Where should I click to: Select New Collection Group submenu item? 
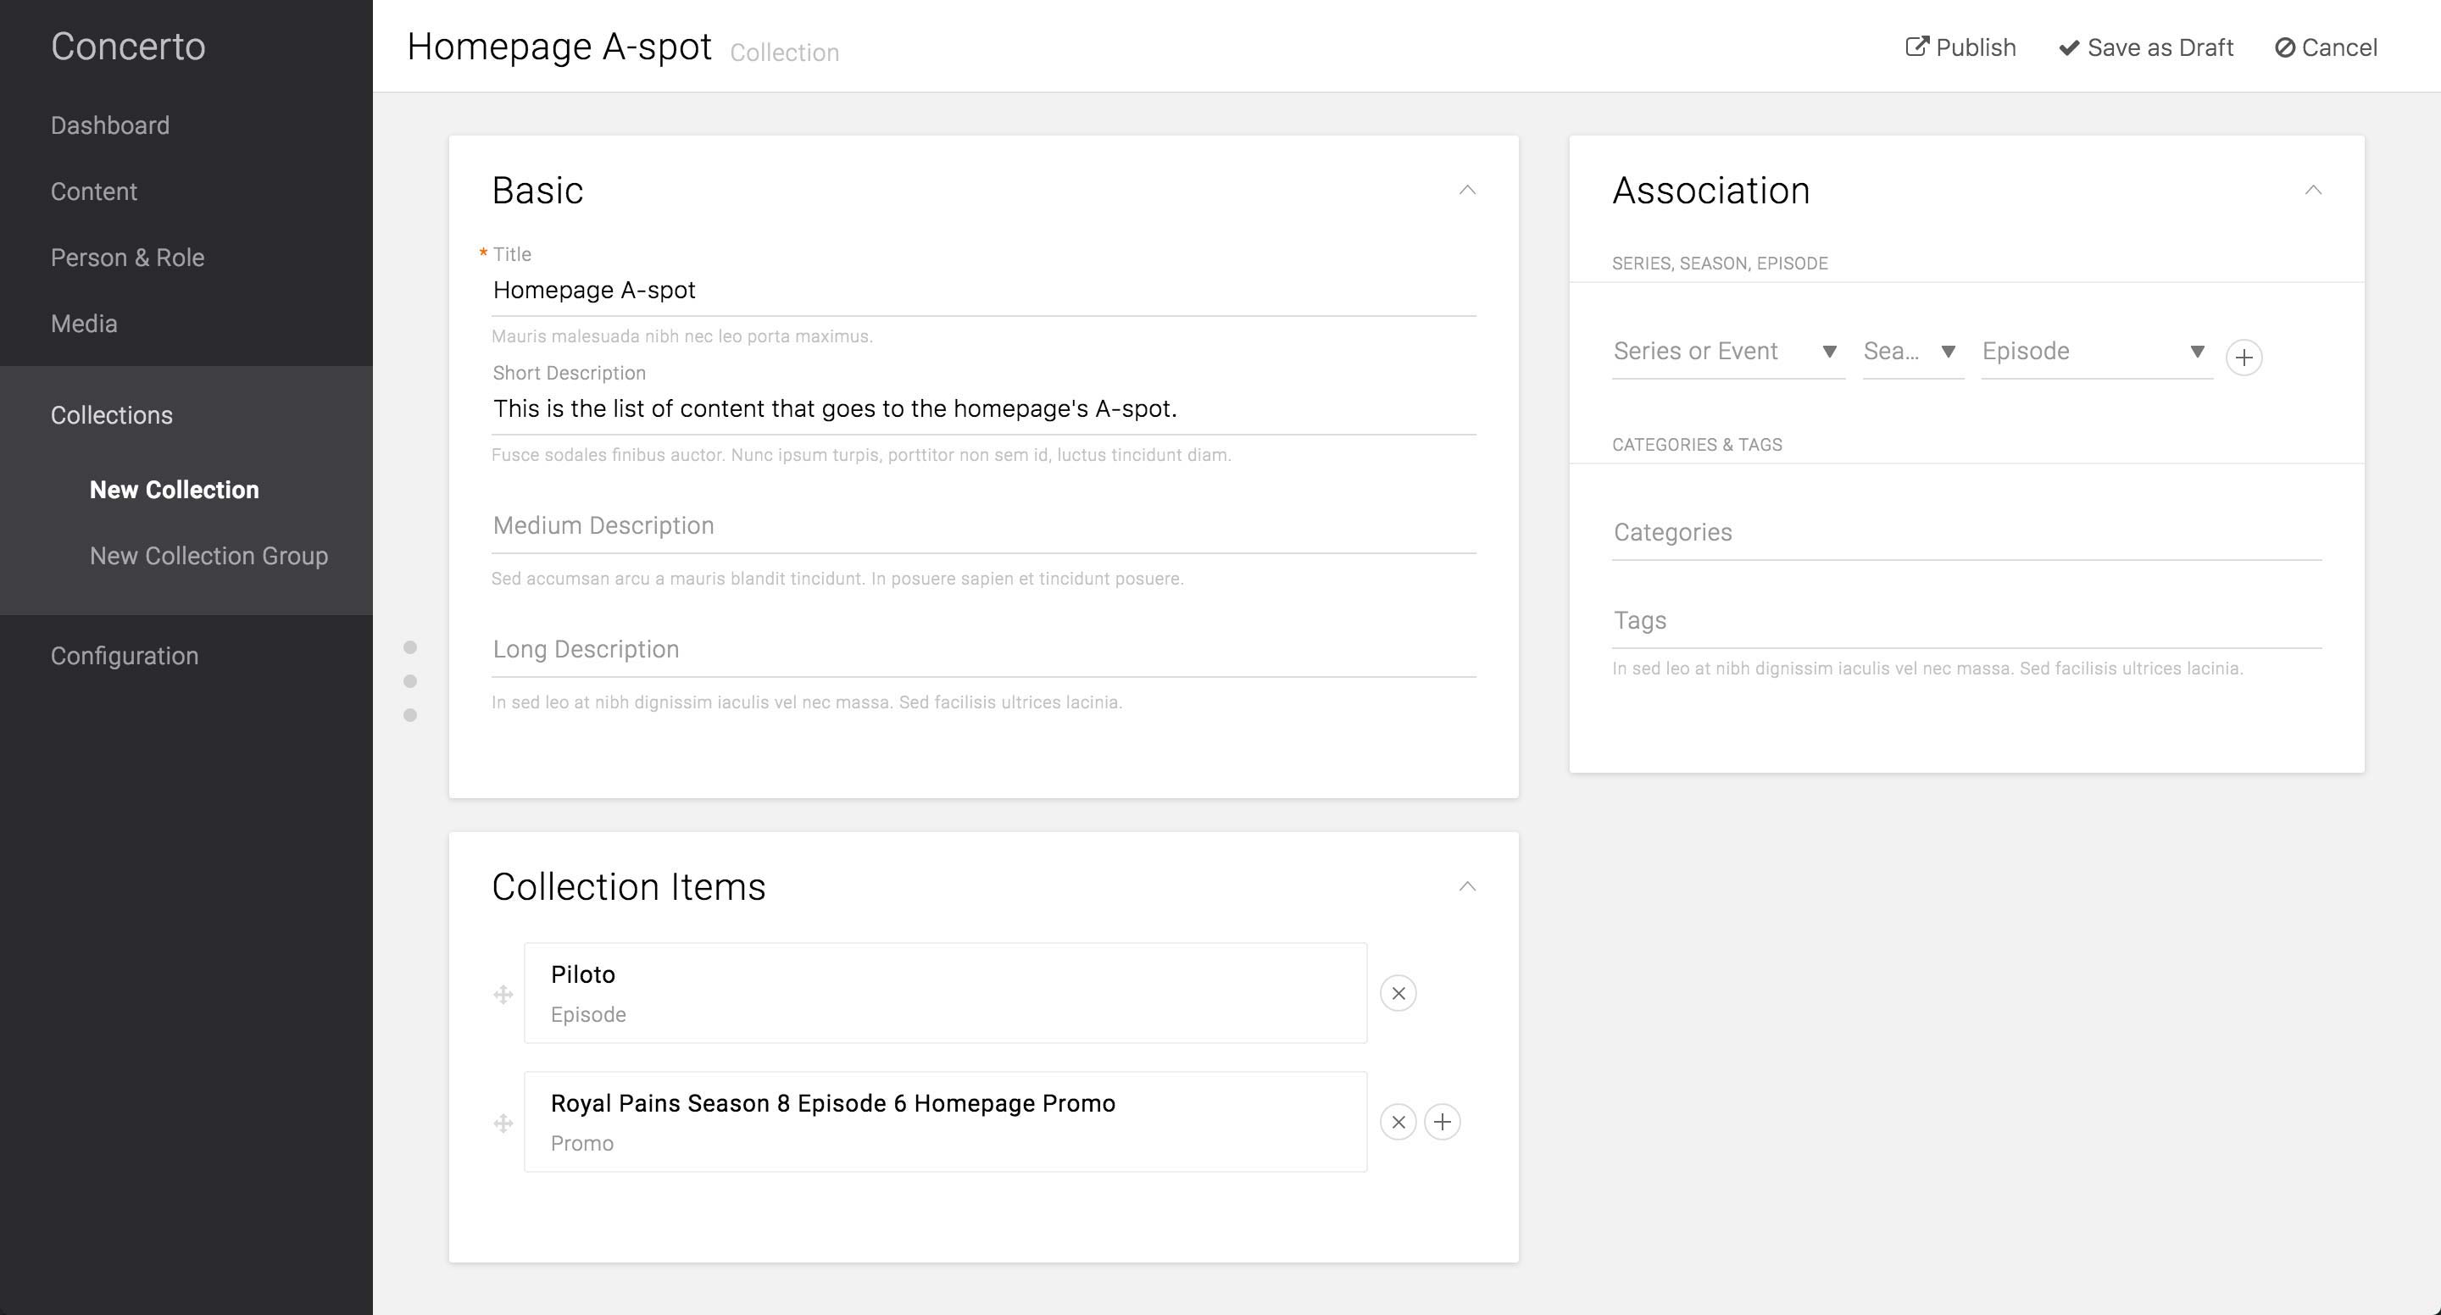click(209, 555)
